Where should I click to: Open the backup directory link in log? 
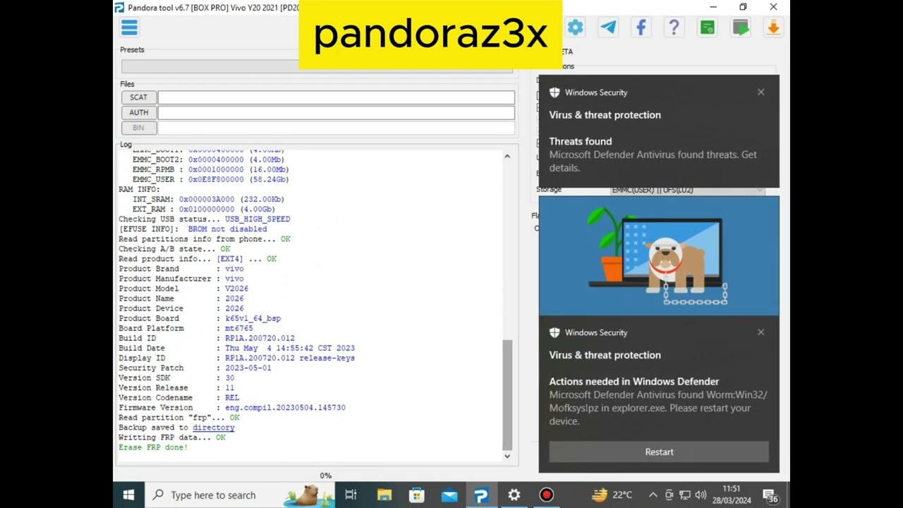click(x=213, y=428)
